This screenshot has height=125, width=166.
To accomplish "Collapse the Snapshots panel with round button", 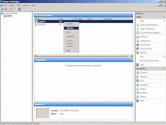I will pos(131,60).
